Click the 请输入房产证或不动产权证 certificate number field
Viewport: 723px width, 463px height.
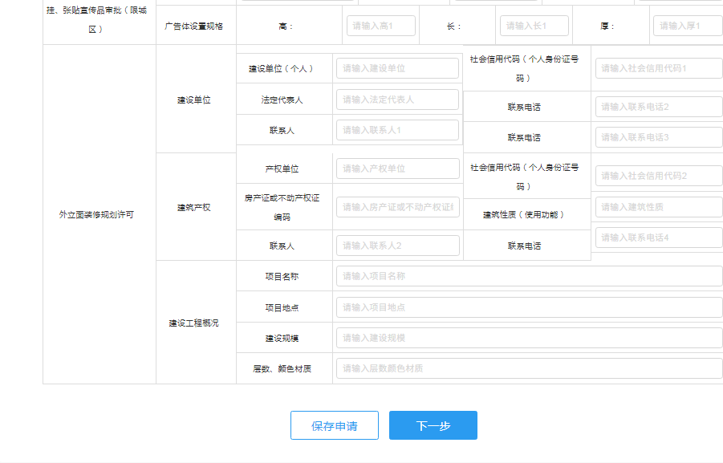point(397,207)
